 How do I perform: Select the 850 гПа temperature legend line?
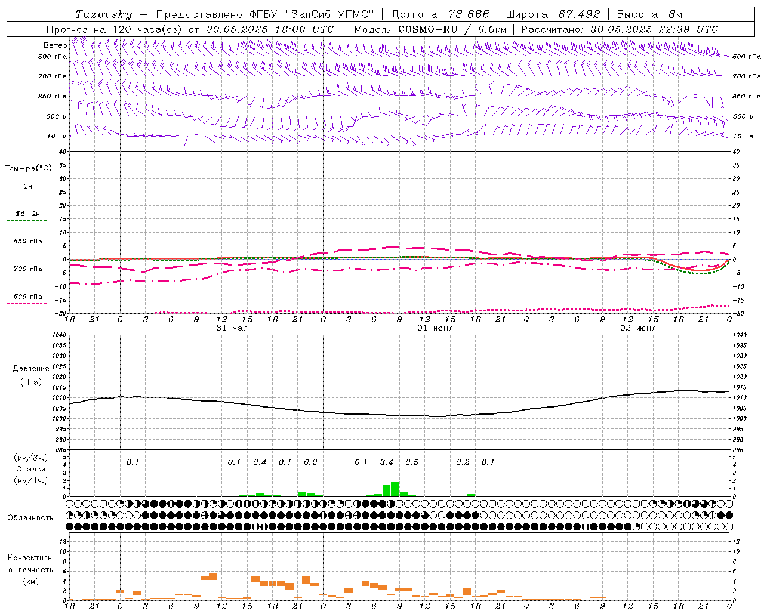click(x=27, y=248)
